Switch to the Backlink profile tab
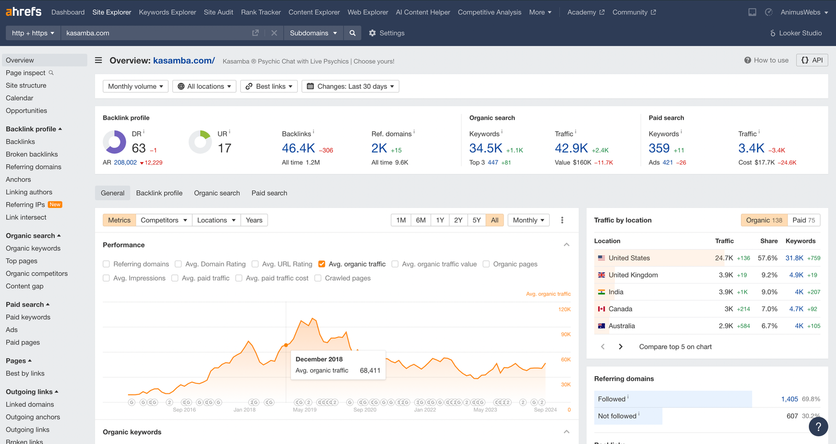 (159, 193)
